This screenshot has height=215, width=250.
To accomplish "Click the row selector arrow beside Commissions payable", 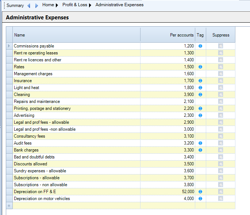I will tap(9, 46).
